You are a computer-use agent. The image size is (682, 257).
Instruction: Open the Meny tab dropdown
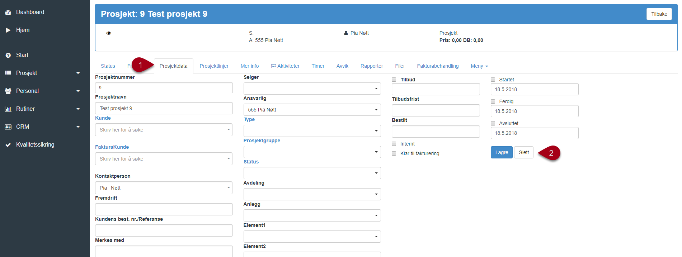pyautogui.click(x=479, y=66)
